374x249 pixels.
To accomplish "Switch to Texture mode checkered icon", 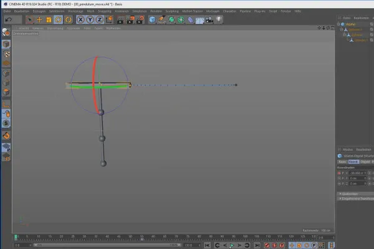I will pyautogui.click(x=6, y=54).
